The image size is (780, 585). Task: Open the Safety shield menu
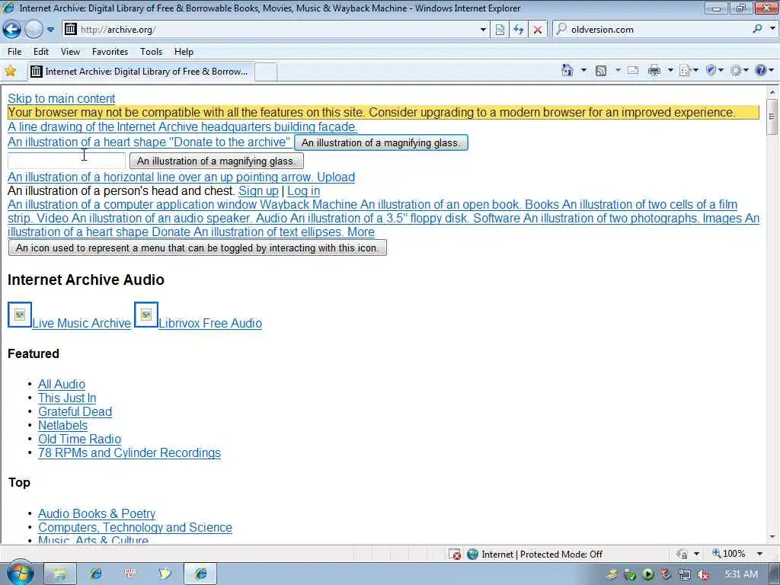pos(714,70)
